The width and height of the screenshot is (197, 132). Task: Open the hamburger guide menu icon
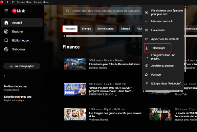click(6, 11)
